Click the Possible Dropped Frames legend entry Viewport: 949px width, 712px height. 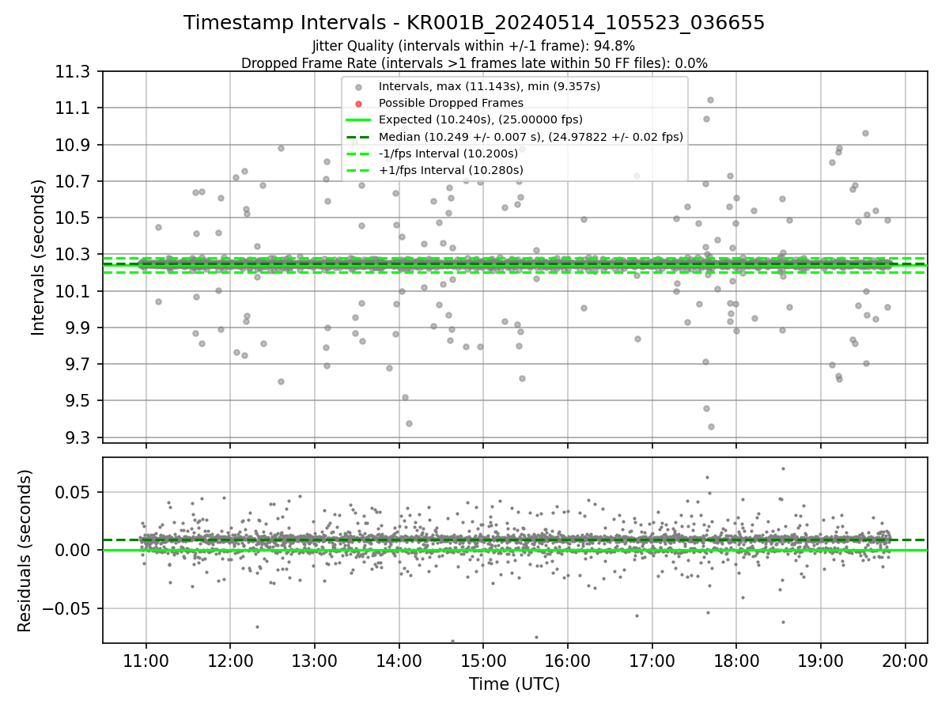click(451, 103)
